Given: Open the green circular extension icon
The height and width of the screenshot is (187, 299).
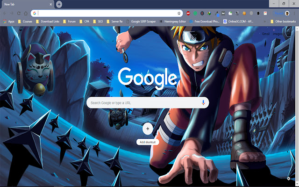Looking at the screenshot, I should point(195,13).
